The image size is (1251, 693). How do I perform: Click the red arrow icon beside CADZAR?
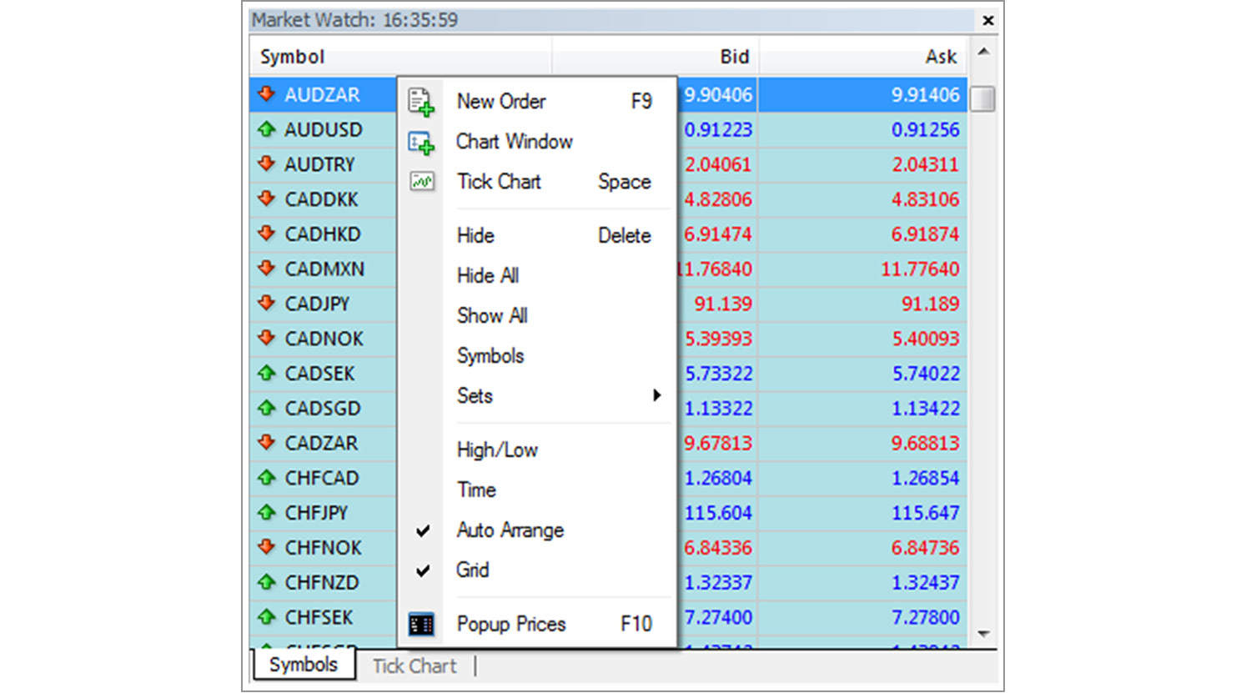pos(267,443)
